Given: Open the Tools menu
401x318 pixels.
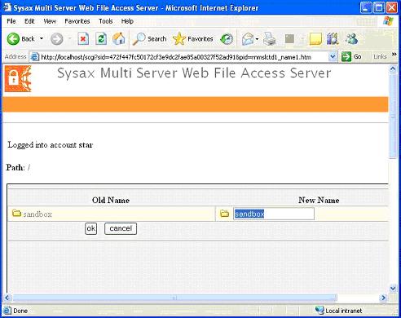Looking at the screenshot, I should pyautogui.click(x=106, y=21).
